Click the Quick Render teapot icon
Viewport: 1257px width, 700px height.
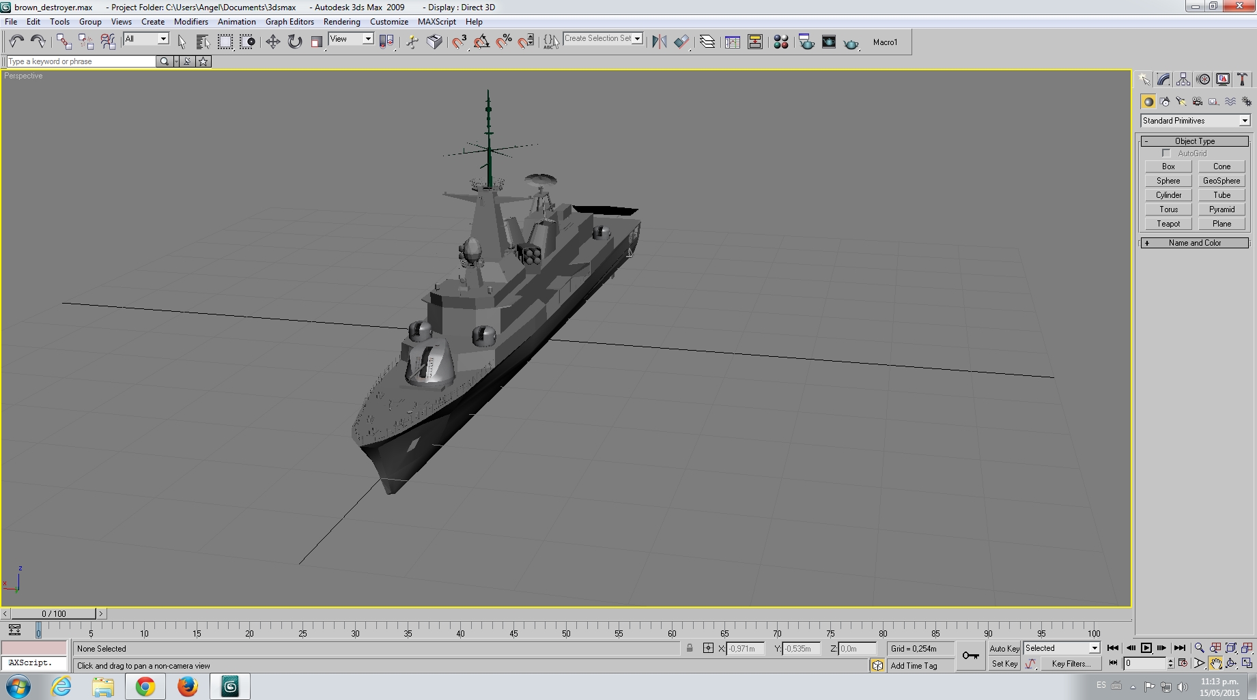click(851, 42)
